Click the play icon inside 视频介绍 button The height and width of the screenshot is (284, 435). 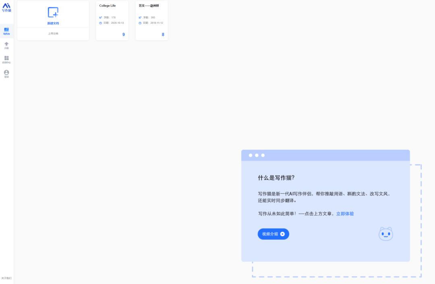282,234
